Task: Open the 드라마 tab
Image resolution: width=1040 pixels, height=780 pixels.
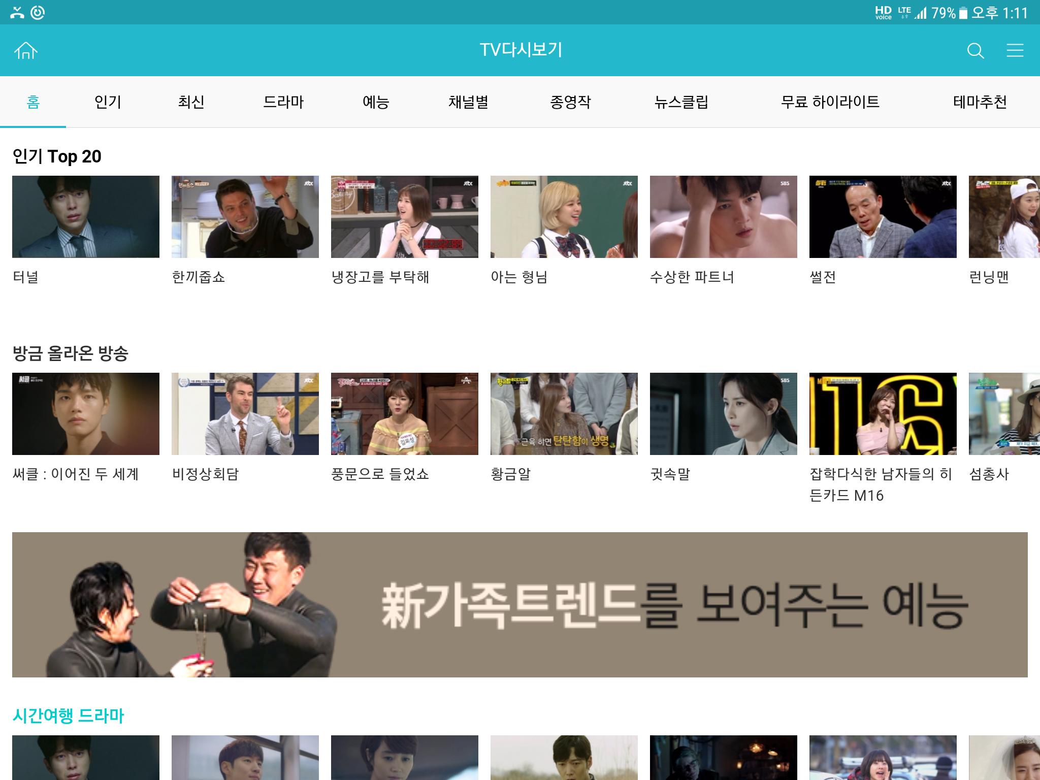Action: pyautogui.click(x=283, y=102)
